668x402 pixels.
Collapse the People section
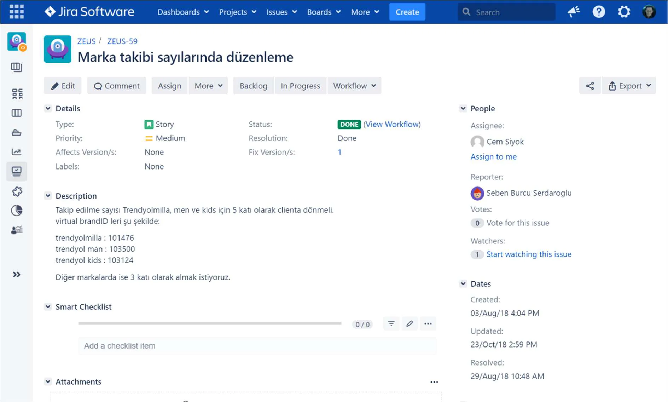[x=463, y=108]
